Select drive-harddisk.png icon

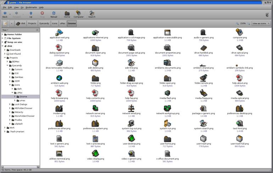[x=204, y=48]
